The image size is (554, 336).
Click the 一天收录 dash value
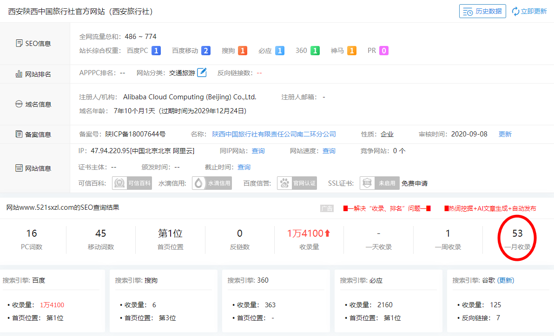tap(378, 233)
